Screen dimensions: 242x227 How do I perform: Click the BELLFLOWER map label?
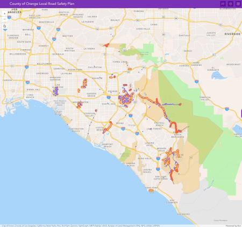(44, 64)
